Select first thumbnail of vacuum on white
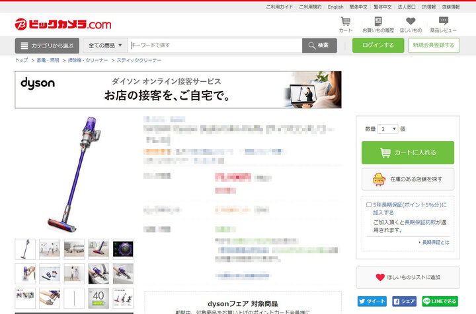Screen dimensions: 476x314 pos(25,249)
